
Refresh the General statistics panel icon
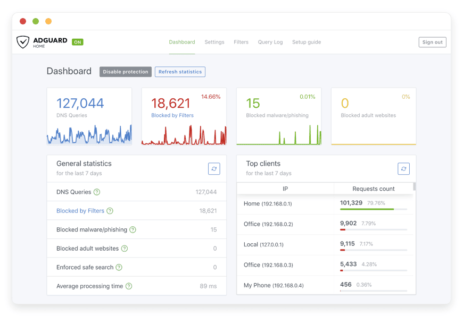pos(214,168)
